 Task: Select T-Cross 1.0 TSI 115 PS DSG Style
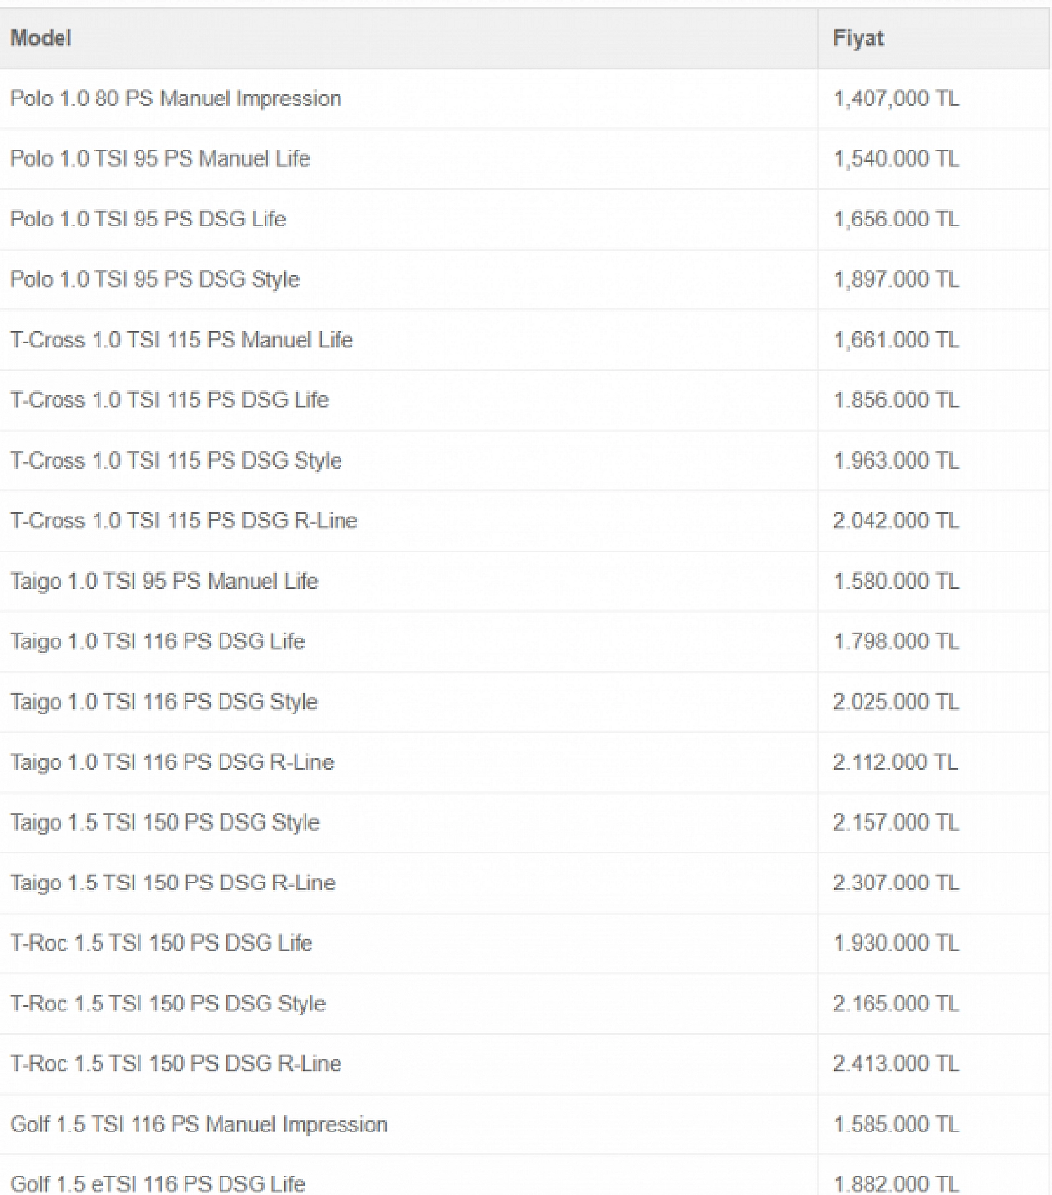pyautogui.click(x=176, y=460)
